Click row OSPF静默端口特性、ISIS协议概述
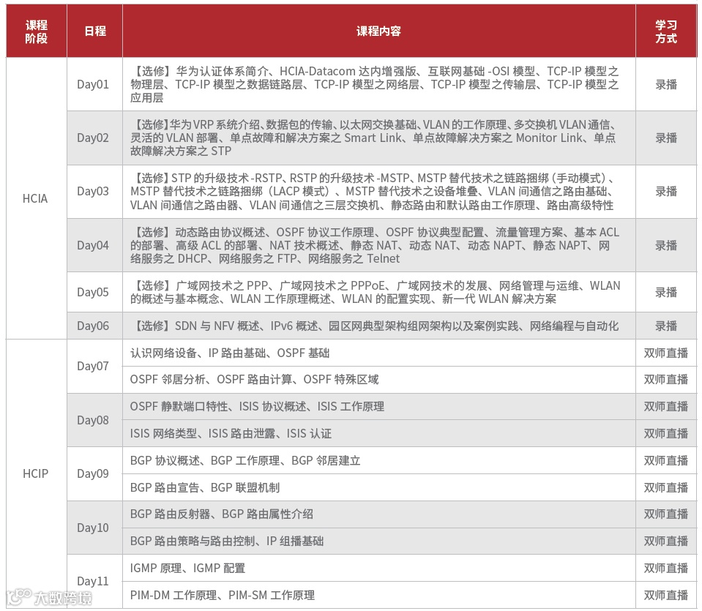This screenshot has height=611, width=702. 378,406
